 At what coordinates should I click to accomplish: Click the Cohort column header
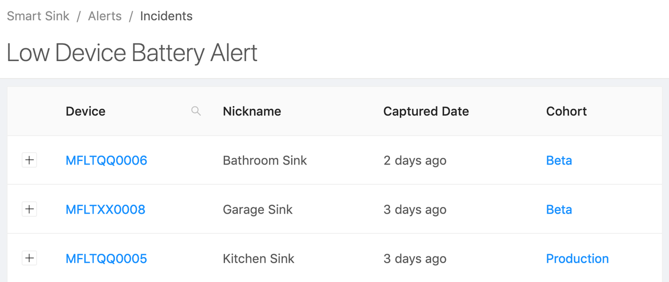coord(567,111)
